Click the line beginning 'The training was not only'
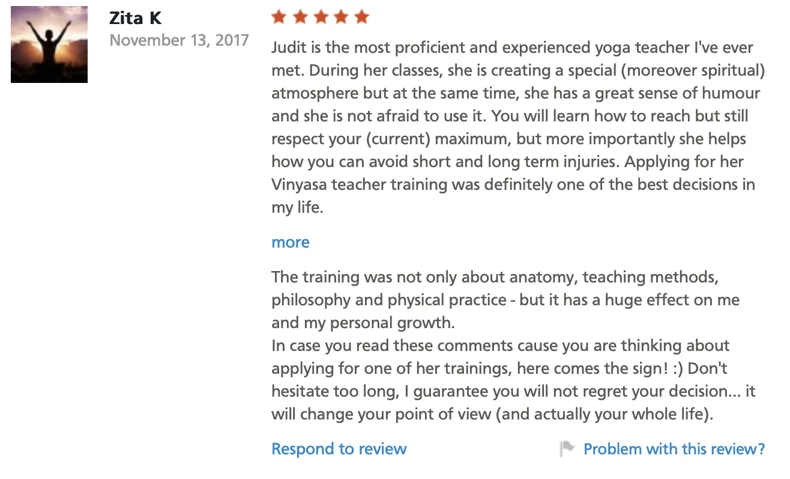The image size is (790, 479). click(495, 278)
